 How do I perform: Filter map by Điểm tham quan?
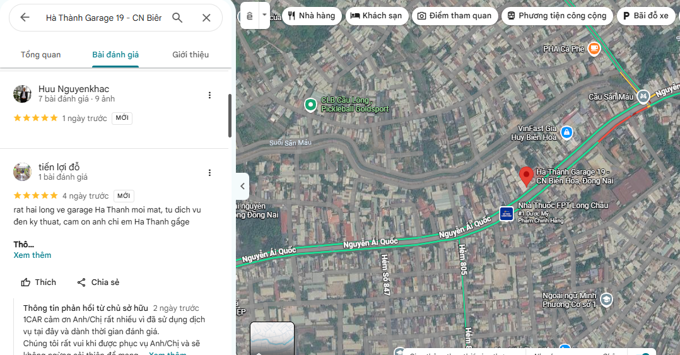tap(454, 16)
